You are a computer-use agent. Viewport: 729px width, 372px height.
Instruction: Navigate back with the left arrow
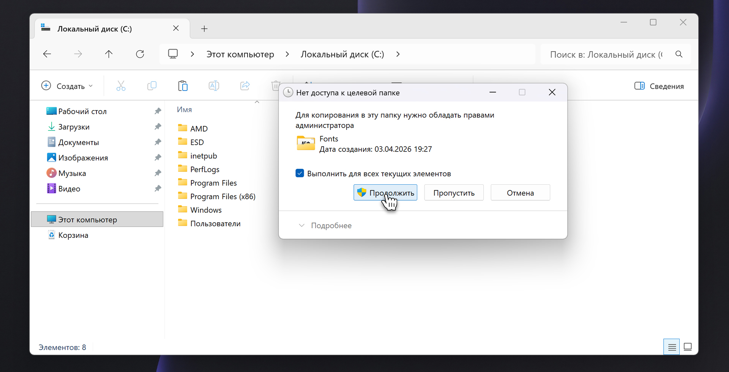tap(47, 54)
